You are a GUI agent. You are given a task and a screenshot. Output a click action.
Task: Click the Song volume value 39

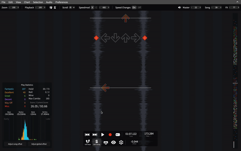pyautogui.click(x=216, y=7)
